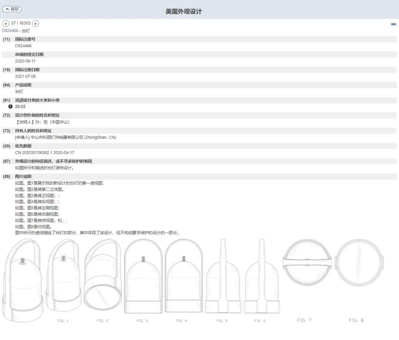Open the FIG. 3 front view drawing
The image size is (399, 340).
point(143,276)
